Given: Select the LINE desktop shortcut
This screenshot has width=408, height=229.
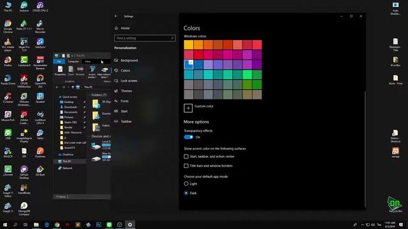Looking at the screenshot, I should coord(8,134).
